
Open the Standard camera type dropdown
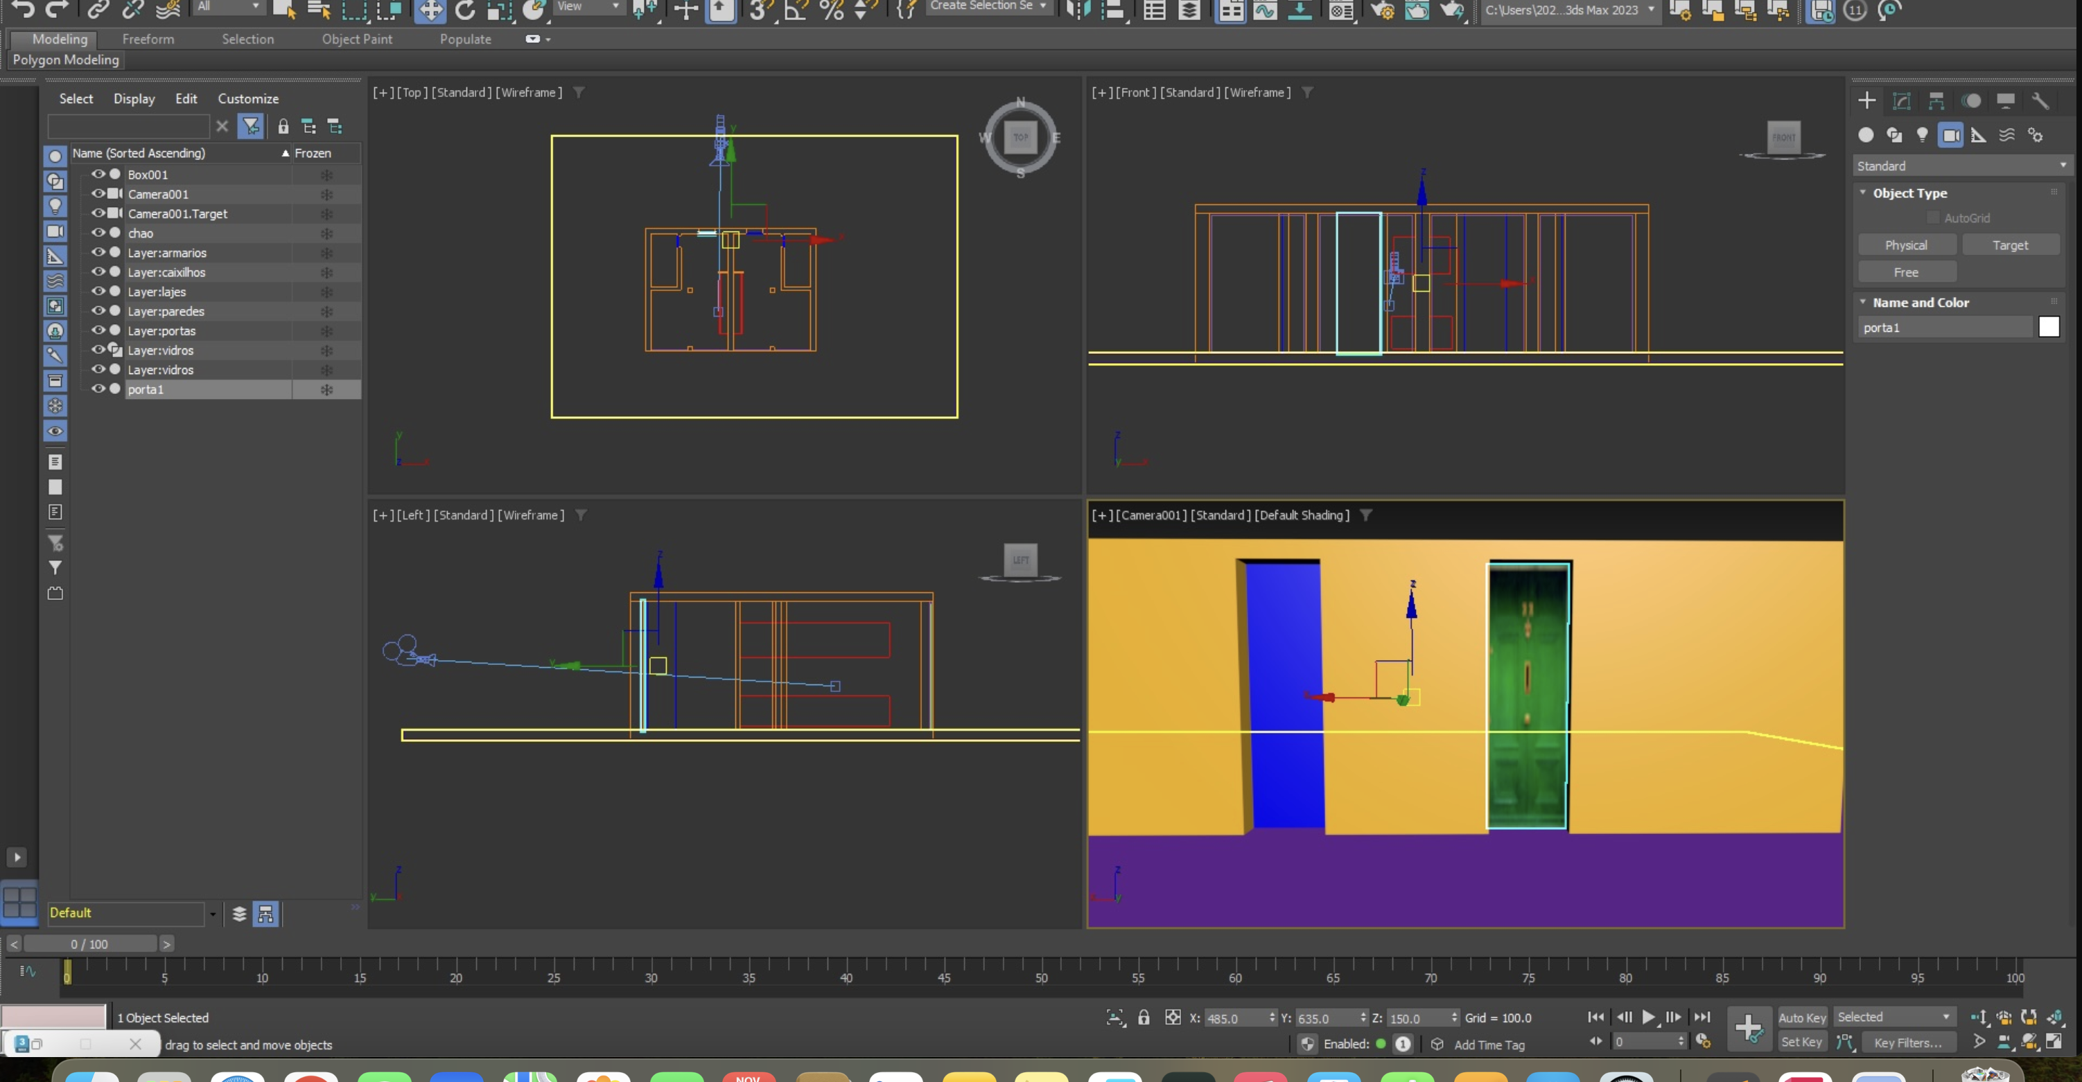tap(1961, 166)
